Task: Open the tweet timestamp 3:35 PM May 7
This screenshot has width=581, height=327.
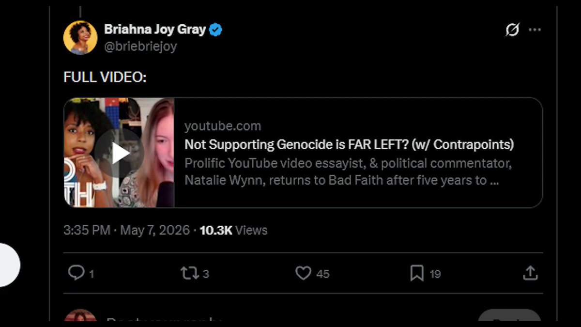Action: tap(126, 230)
